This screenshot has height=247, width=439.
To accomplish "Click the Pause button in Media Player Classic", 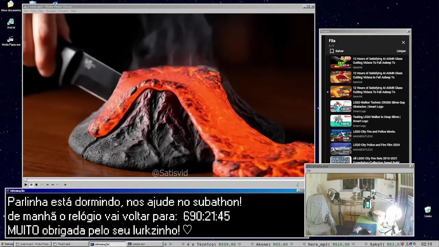I will point(31,185).
